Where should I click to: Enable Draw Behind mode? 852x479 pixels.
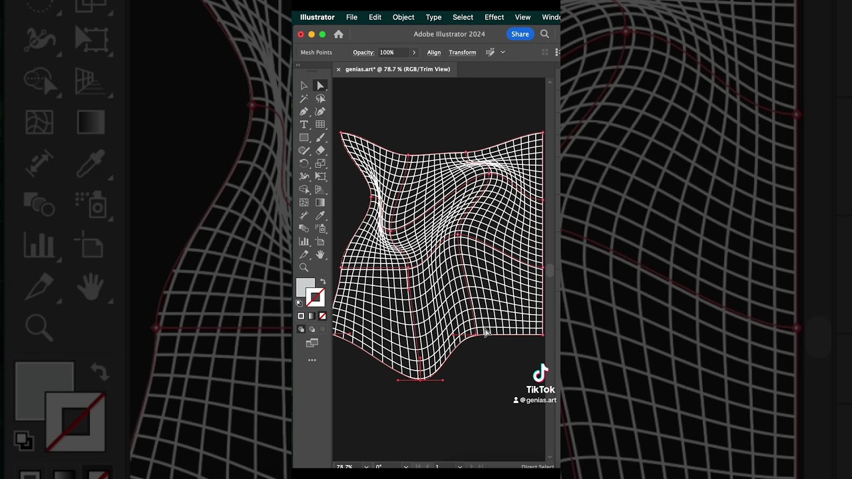tap(312, 329)
